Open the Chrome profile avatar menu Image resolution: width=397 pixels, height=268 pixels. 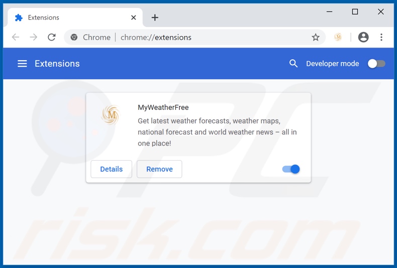(363, 37)
